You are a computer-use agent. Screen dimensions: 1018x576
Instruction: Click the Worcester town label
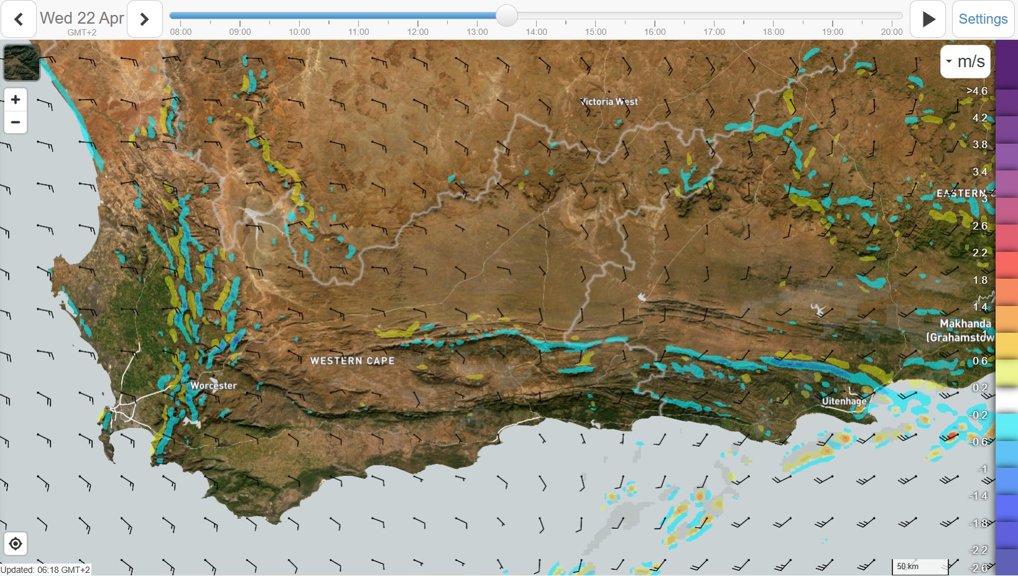(213, 386)
